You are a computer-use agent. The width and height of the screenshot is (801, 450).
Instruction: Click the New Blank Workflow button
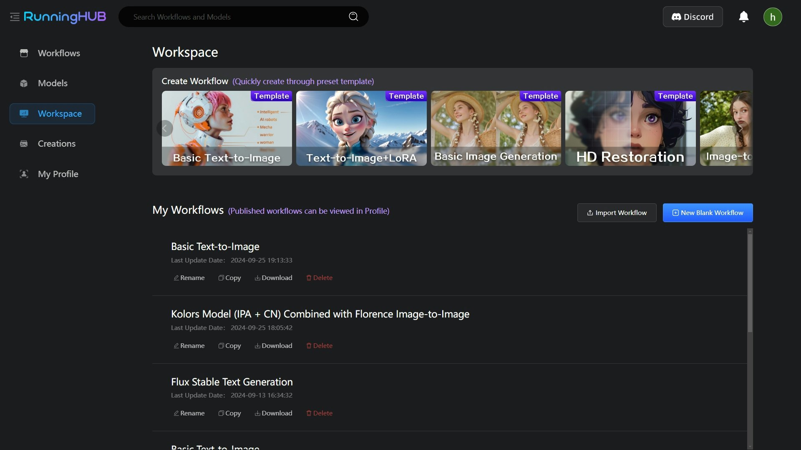708,213
